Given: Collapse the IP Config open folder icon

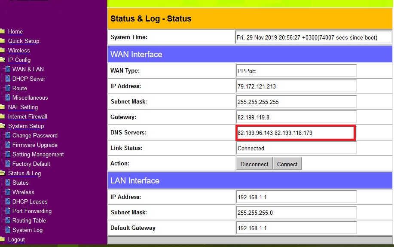Looking at the screenshot, I should (x=3, y=60).
